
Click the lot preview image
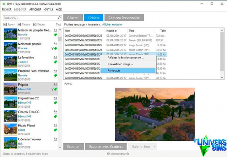click(155, 114)
